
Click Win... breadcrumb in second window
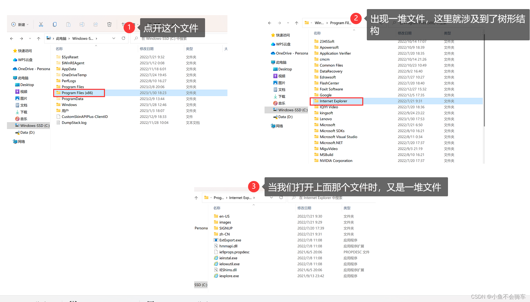pos(319,23)
